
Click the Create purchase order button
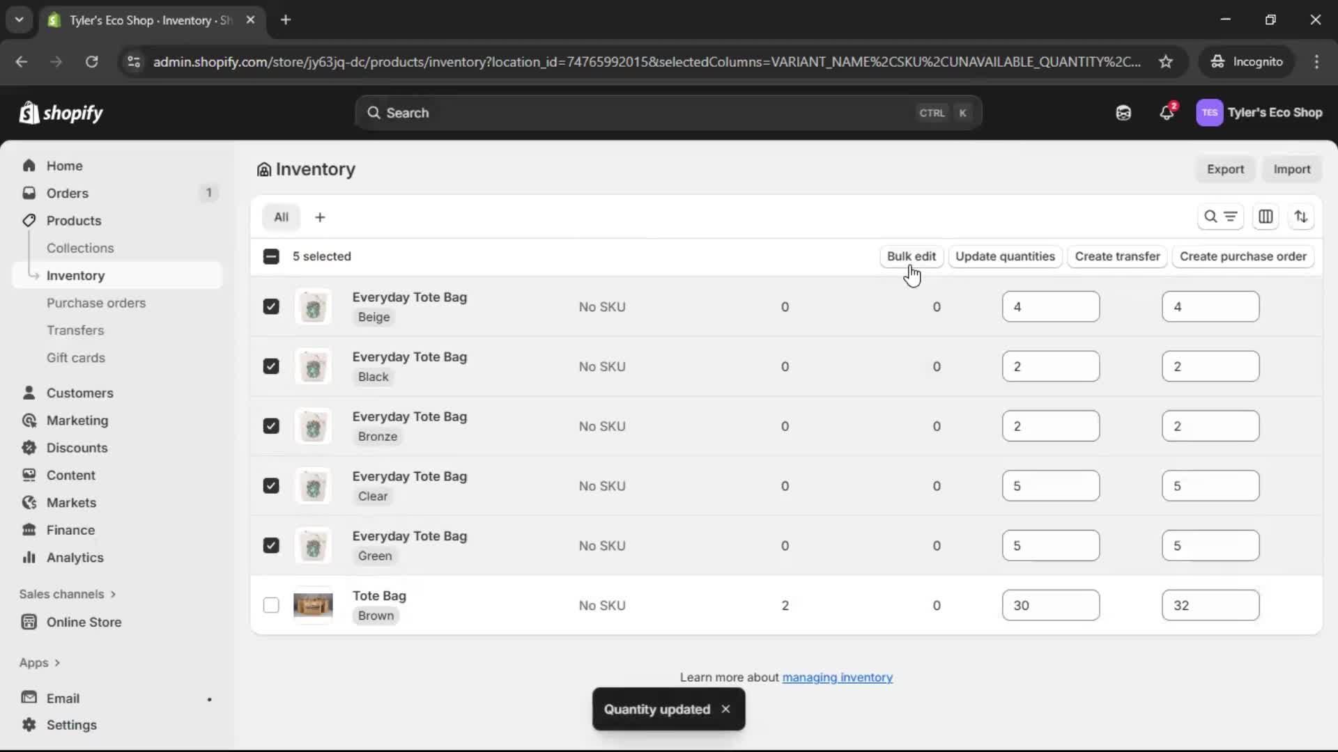(x=1244, y=256)
